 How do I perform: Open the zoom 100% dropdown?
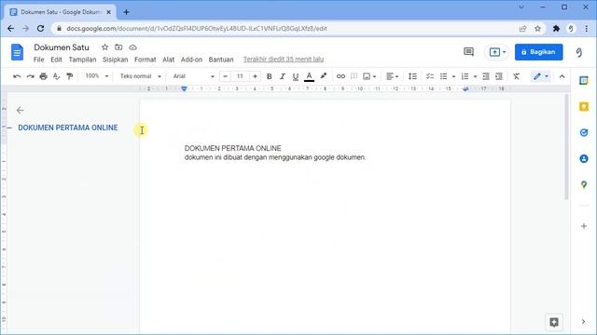click(x=97, y=76)
